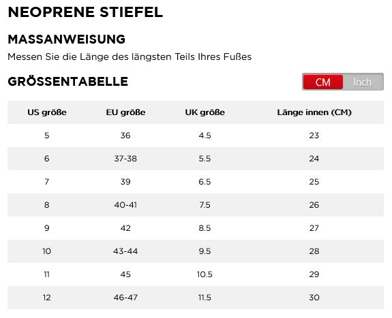Select EU size 46-47 cell
Screen dimensions: 392x318
pos(125,298)
